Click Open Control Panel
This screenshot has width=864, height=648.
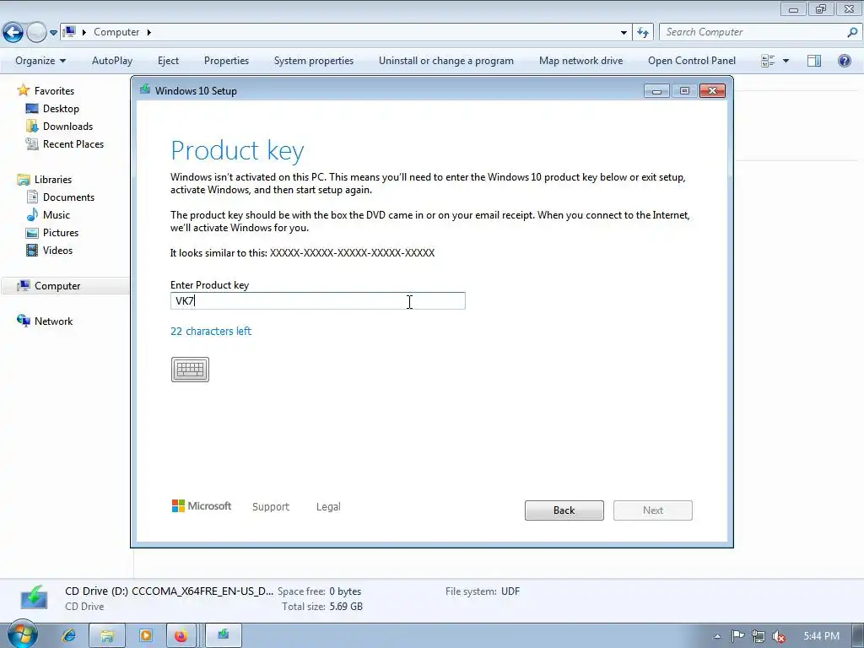(692, 61)
